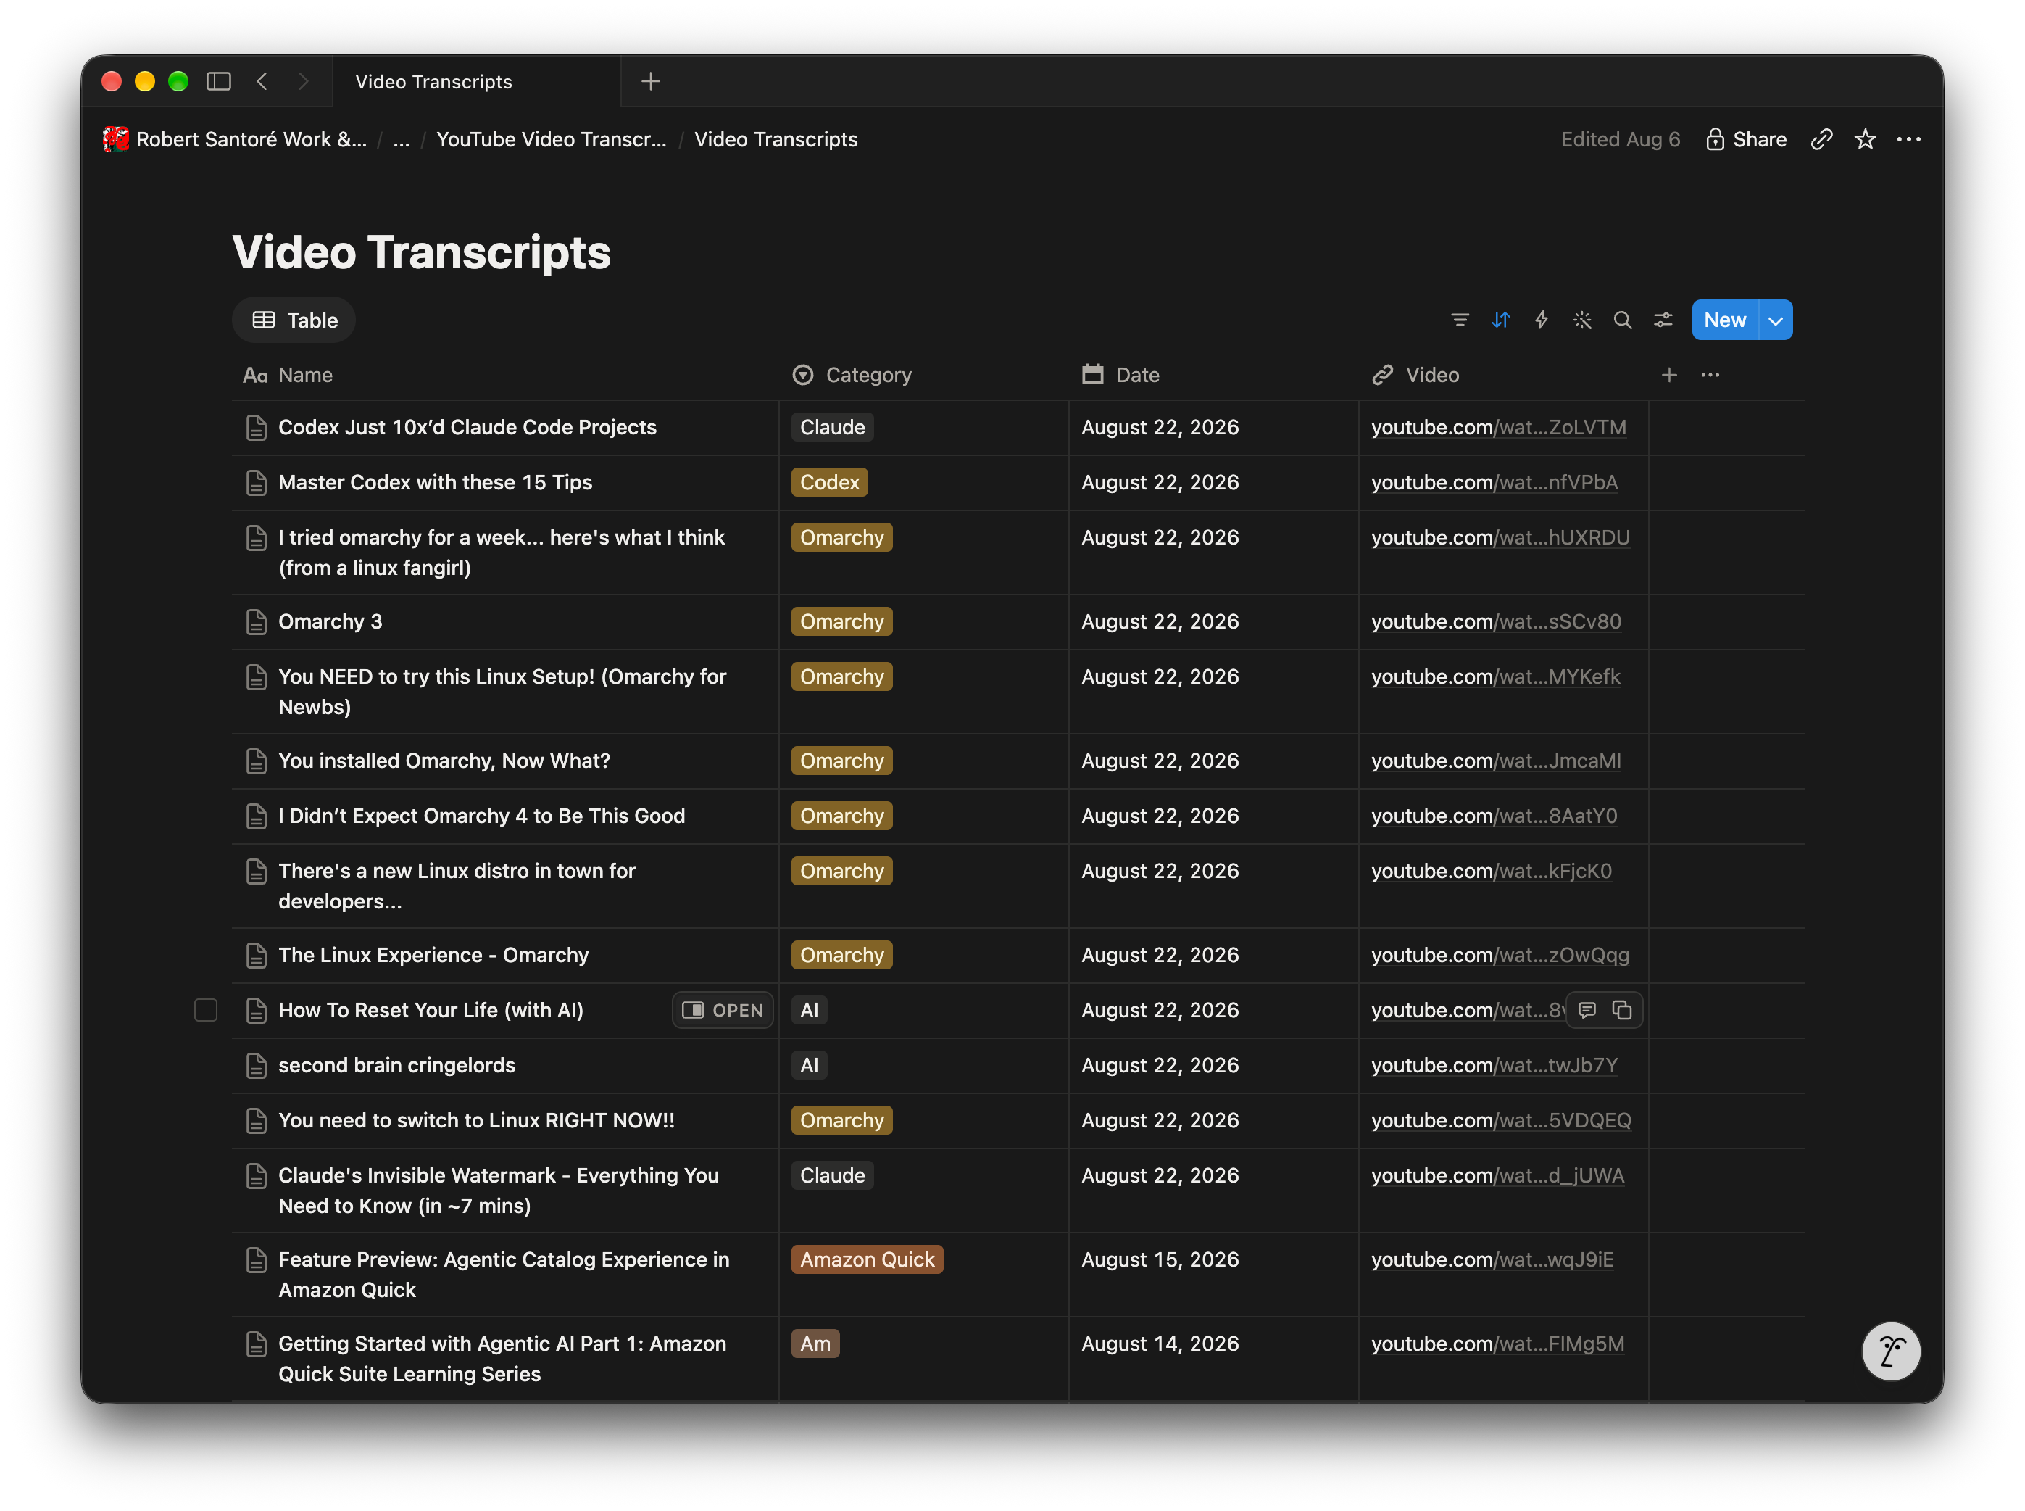Edit the Amazon Quick category tag
2025x1511 pixels.
867,1259
